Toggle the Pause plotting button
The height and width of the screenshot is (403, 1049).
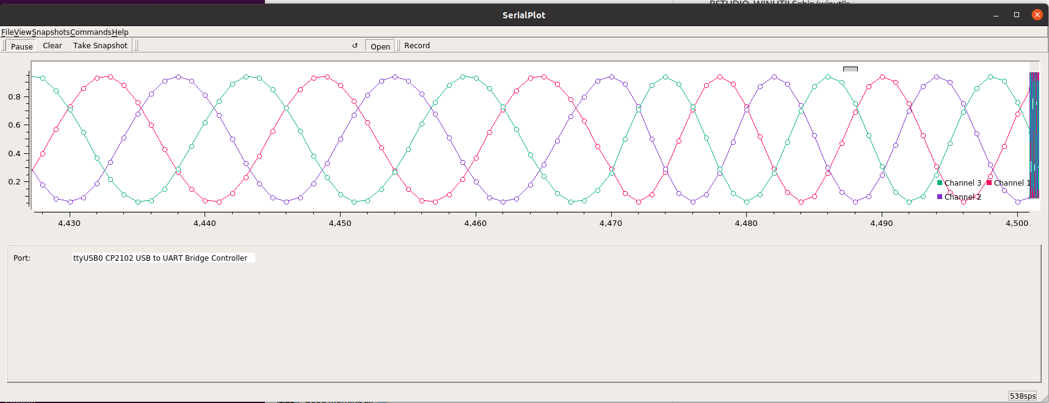(x=21, y=46)
